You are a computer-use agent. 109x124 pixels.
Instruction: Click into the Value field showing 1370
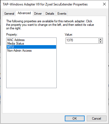(x=82, y=41)
